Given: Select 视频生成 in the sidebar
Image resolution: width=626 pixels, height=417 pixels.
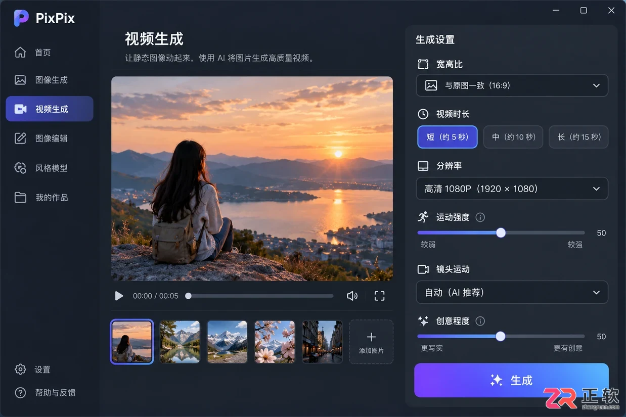Looking at the screenshot, I should [50, 109].
